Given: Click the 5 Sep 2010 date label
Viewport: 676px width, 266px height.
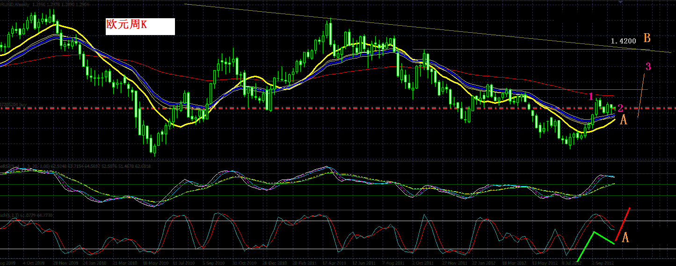Looking at the screenshot, I should pyautogui.click(x=214, y=263).
